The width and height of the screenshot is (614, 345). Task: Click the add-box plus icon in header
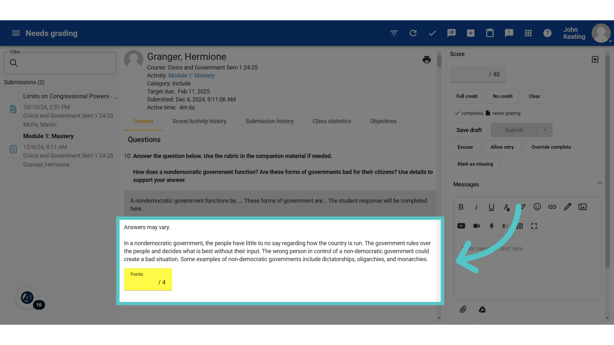pos(471,33)
